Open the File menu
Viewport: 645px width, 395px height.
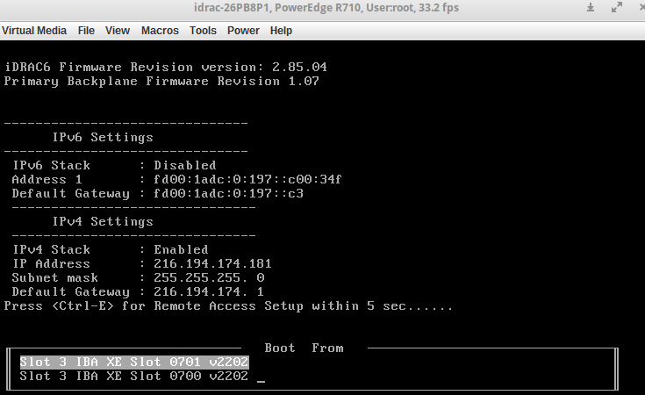pos(86,30)
